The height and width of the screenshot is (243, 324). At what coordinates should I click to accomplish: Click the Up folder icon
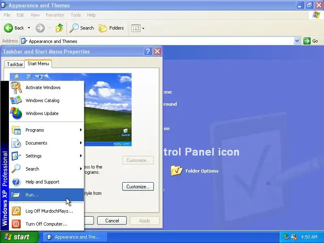[60, 28]
